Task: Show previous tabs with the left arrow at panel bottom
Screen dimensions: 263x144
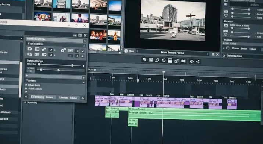Action: pos(26,96)
